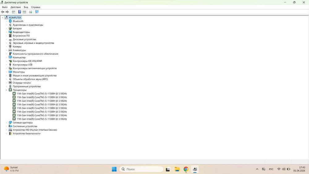Select Устройства HID (Human Interface Devices)
The width and height of the screenshot is (309, 174).
35,130
